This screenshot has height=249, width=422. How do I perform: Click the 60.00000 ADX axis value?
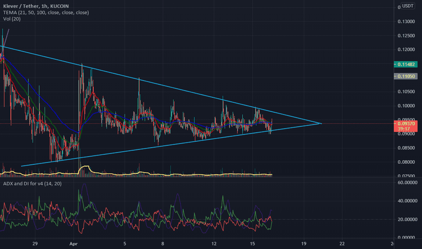click(x=408, y=182)
